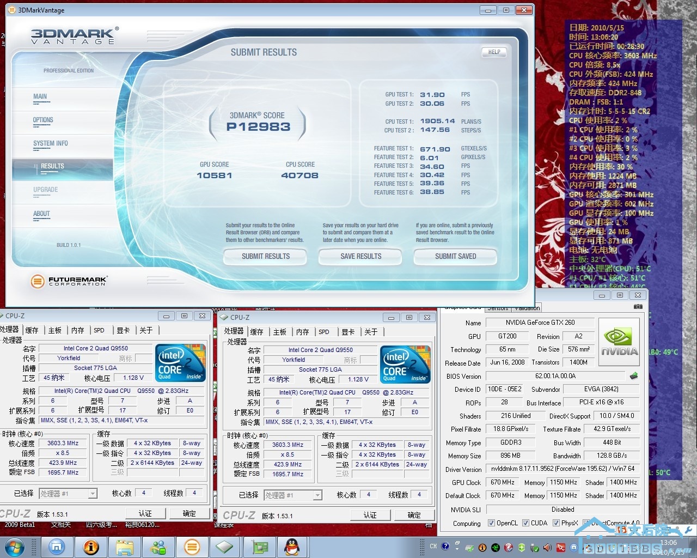Click the 3DMark score P12983
This screenshot has height=558, width=697.
258,127
